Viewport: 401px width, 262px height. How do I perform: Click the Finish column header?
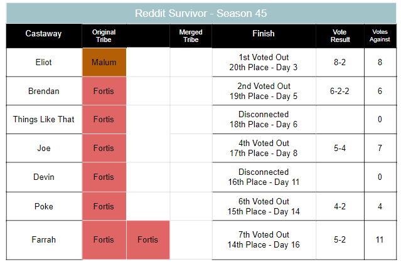[x=263, y=34]
